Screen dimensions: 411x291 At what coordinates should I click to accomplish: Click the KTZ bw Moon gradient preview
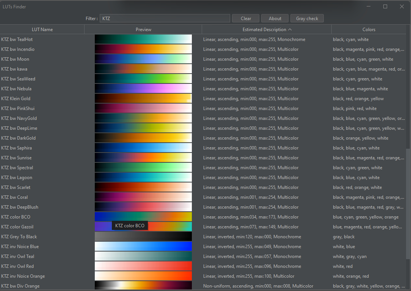(143, 59)
